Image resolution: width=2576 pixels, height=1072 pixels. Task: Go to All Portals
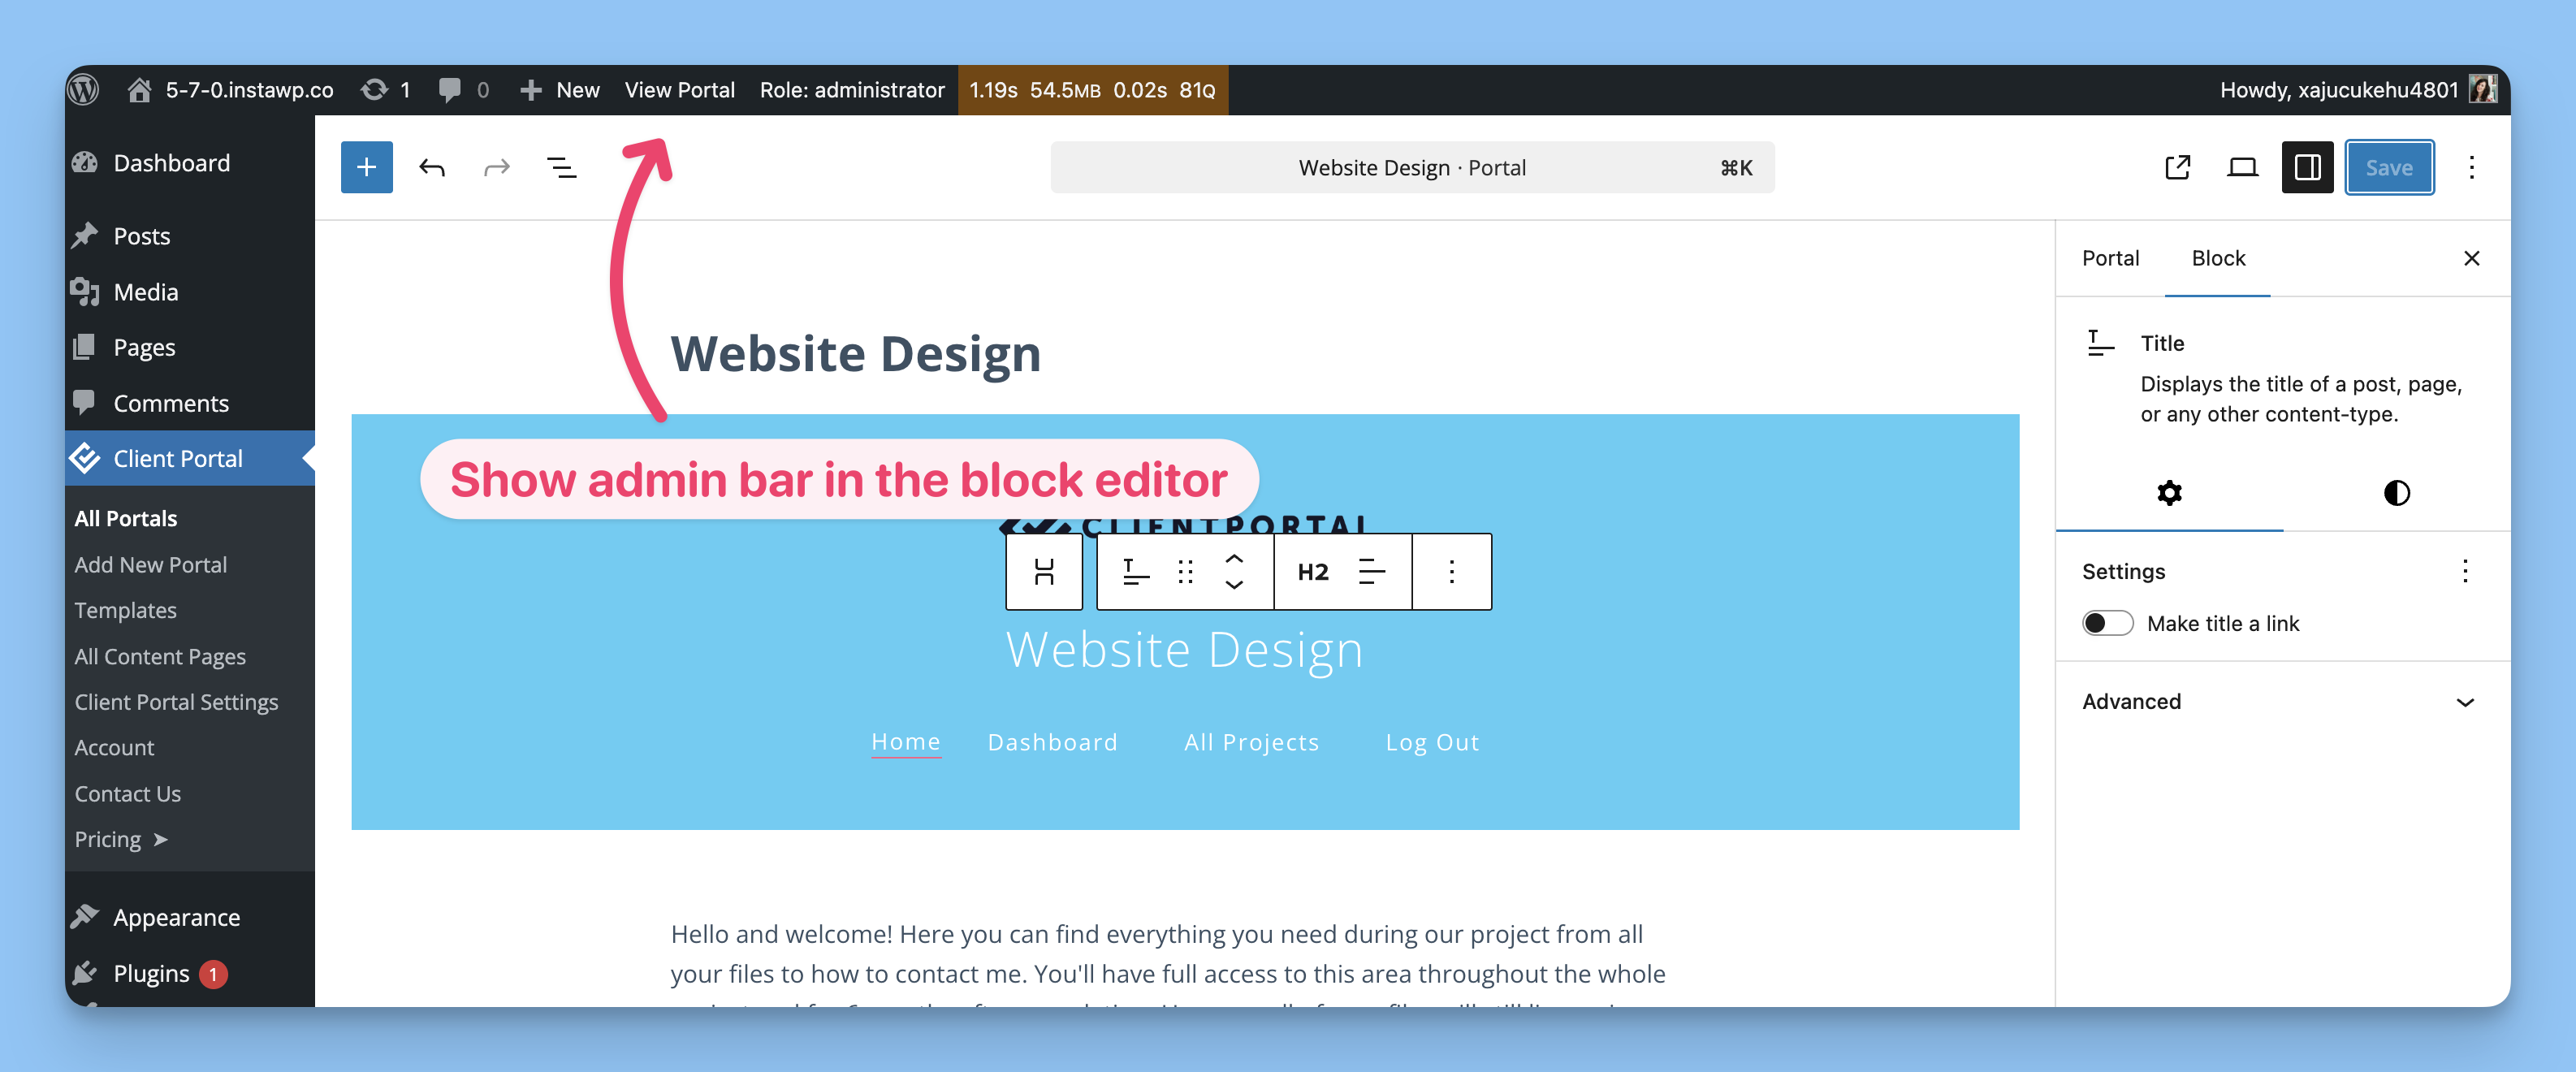click(x=125, y=518)
